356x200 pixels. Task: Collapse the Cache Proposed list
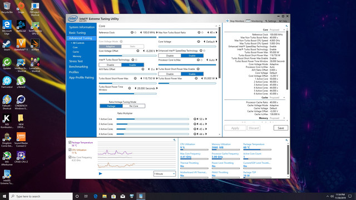click(284, 98)
